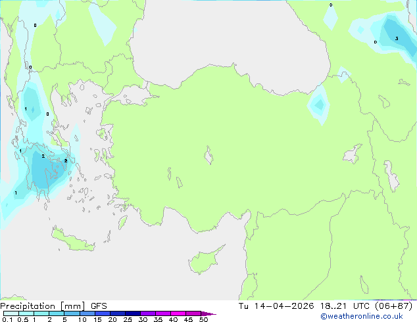Screen dimensions: 417x322
Task: Click the above-50 arrow tip of legend
Action: pos(208,313)
